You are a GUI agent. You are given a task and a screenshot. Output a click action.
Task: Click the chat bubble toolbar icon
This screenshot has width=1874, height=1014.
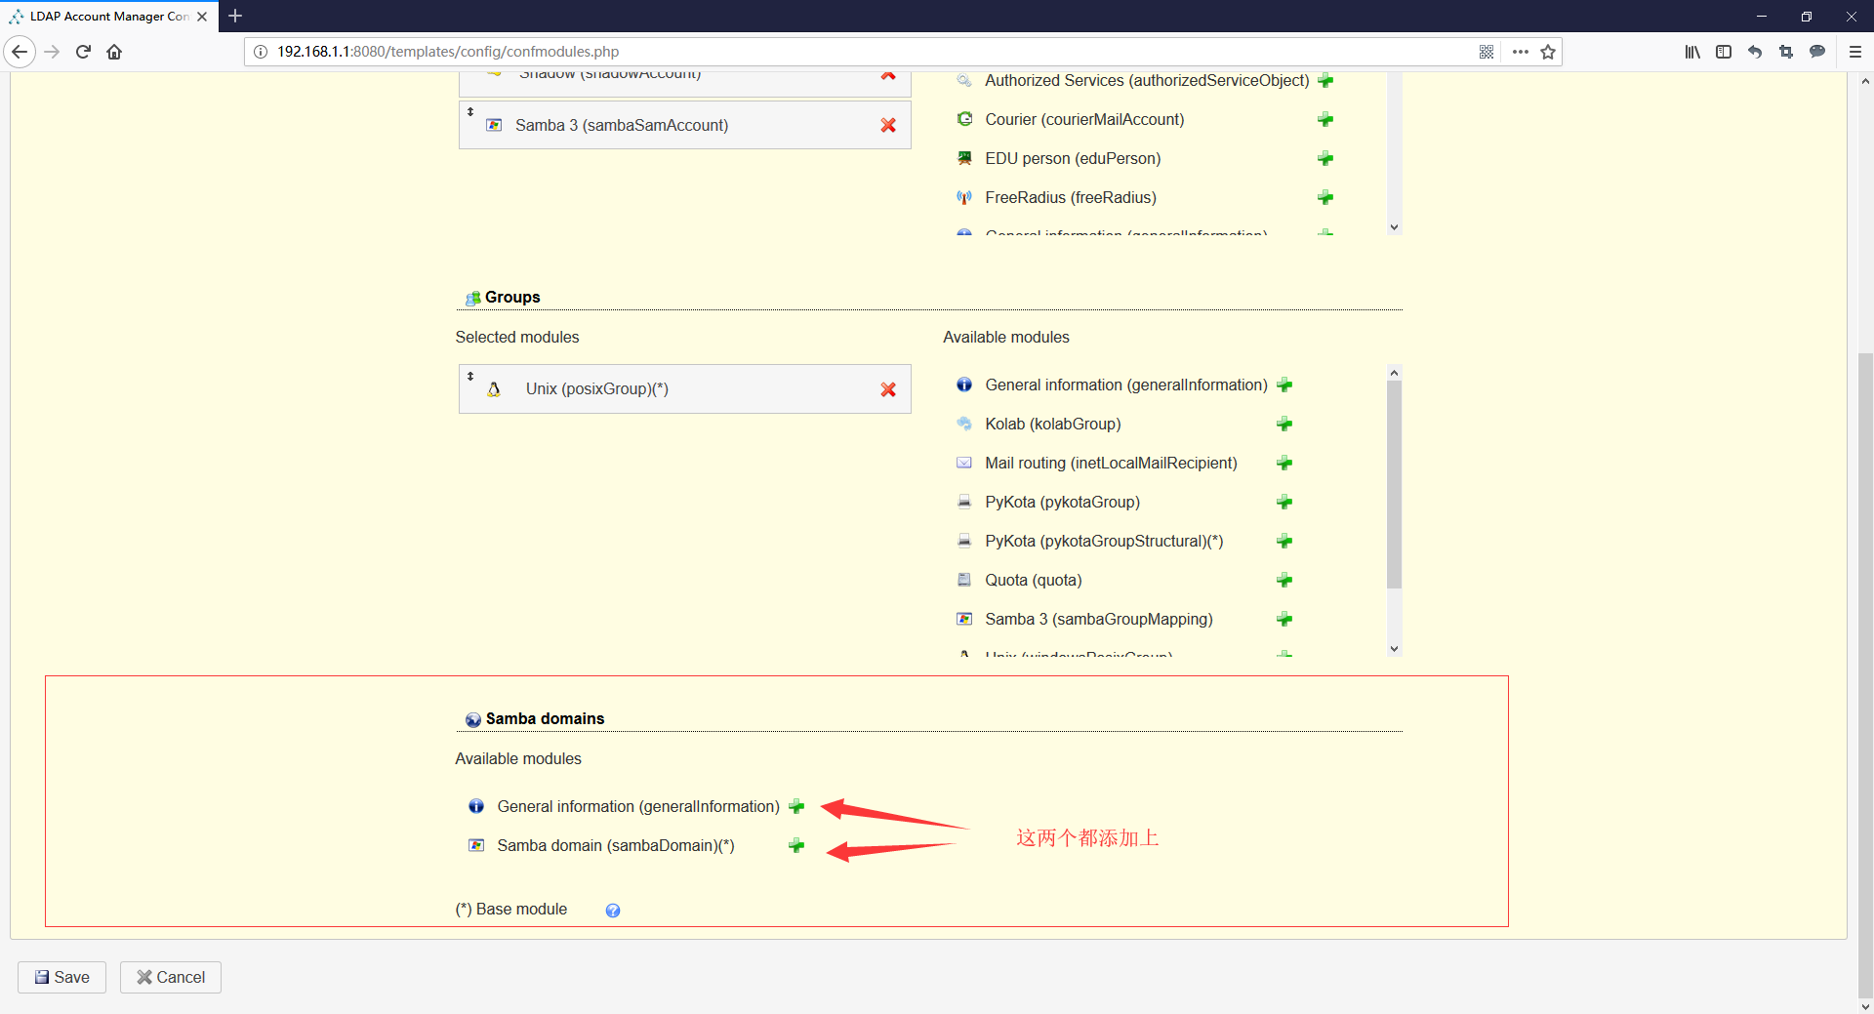point(1817,52)
